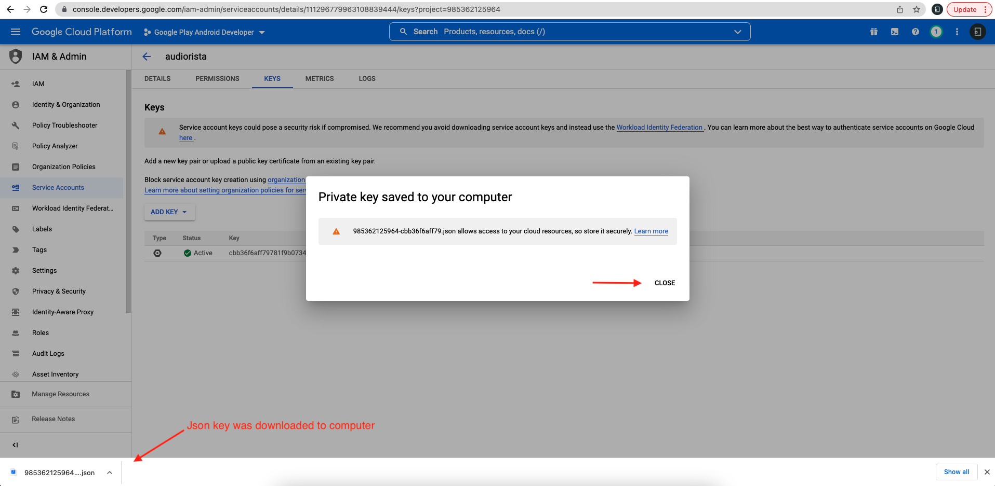Close the downloads bar with the X
The width and height of the screenshot is (995, 486).
click(x=987, y=472)
